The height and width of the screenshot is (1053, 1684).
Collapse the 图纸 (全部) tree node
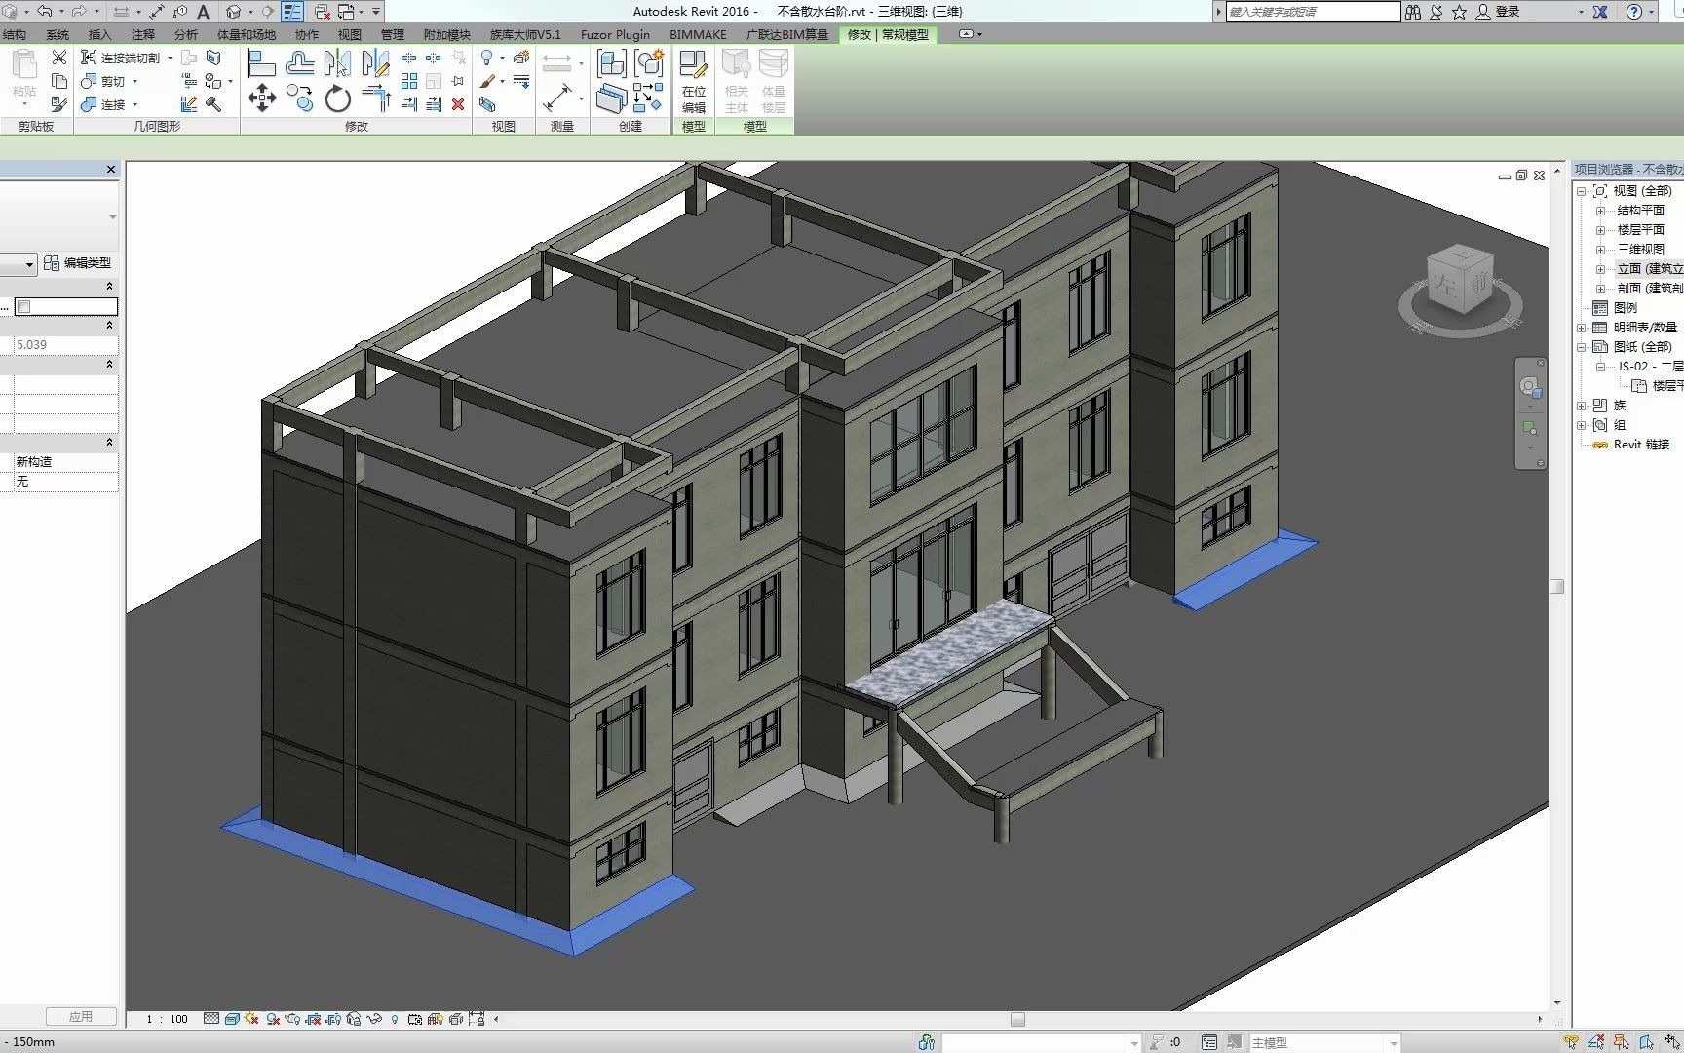pos(1581,347)
